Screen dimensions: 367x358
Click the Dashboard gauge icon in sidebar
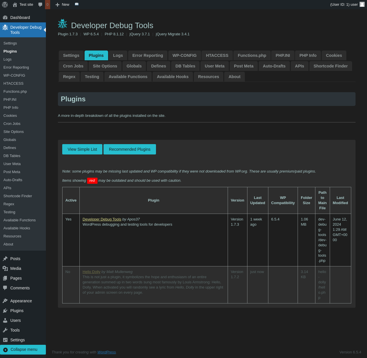tap(5, 18)
